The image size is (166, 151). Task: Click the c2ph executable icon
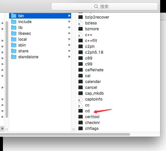(x=81, y=46)
